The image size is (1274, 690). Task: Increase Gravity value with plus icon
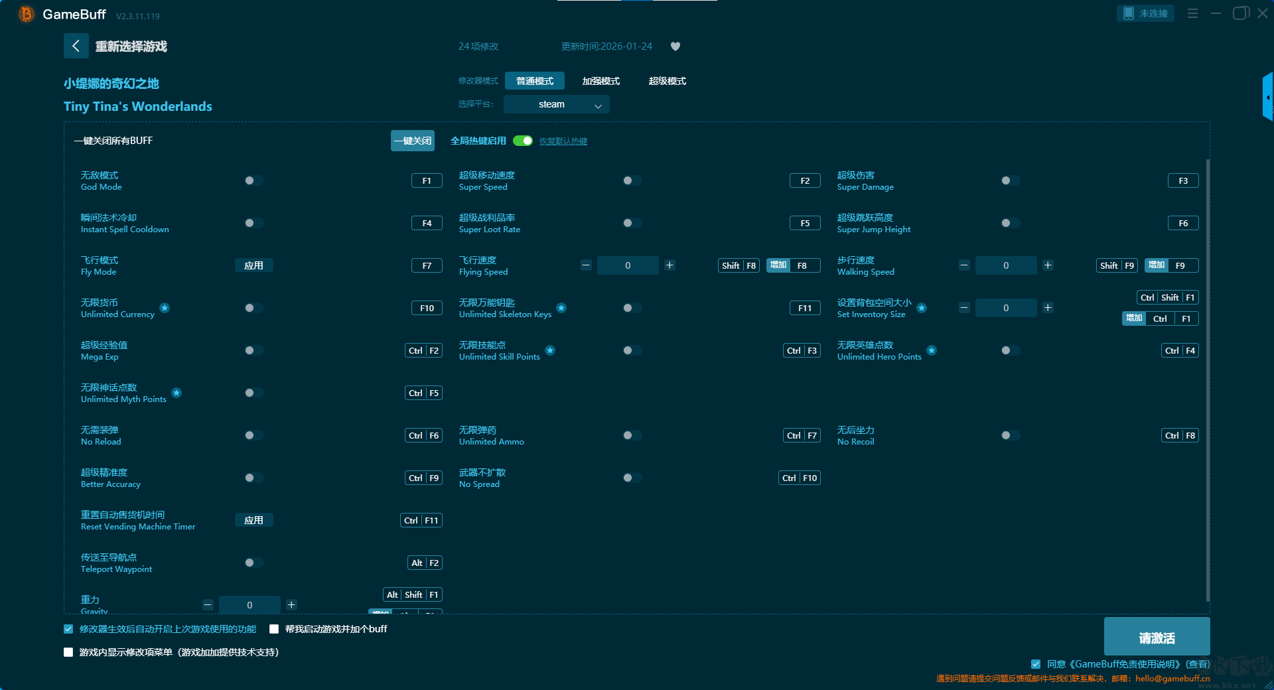[291, 605]
